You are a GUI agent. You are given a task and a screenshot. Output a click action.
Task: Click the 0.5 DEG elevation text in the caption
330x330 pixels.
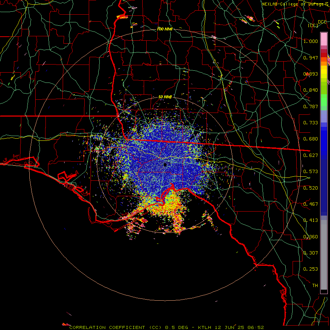click(176, 327)
